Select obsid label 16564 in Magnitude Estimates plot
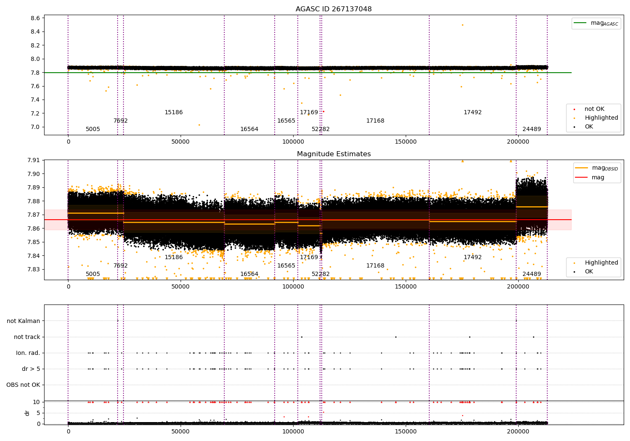The width and height of the screenshot is (630, 441). click(x=249, y=274)
